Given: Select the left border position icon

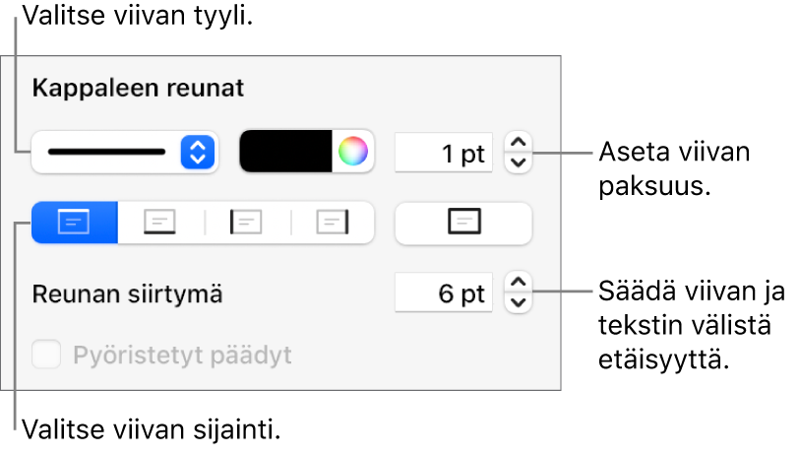Looking at the screenshot, I should point(247,224).
